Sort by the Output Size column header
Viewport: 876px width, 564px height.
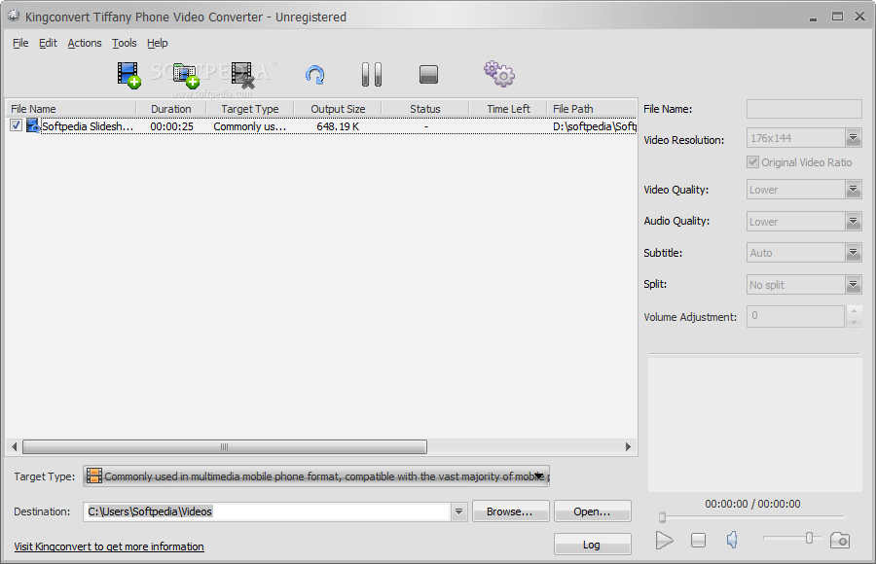(x=338, y=109)
